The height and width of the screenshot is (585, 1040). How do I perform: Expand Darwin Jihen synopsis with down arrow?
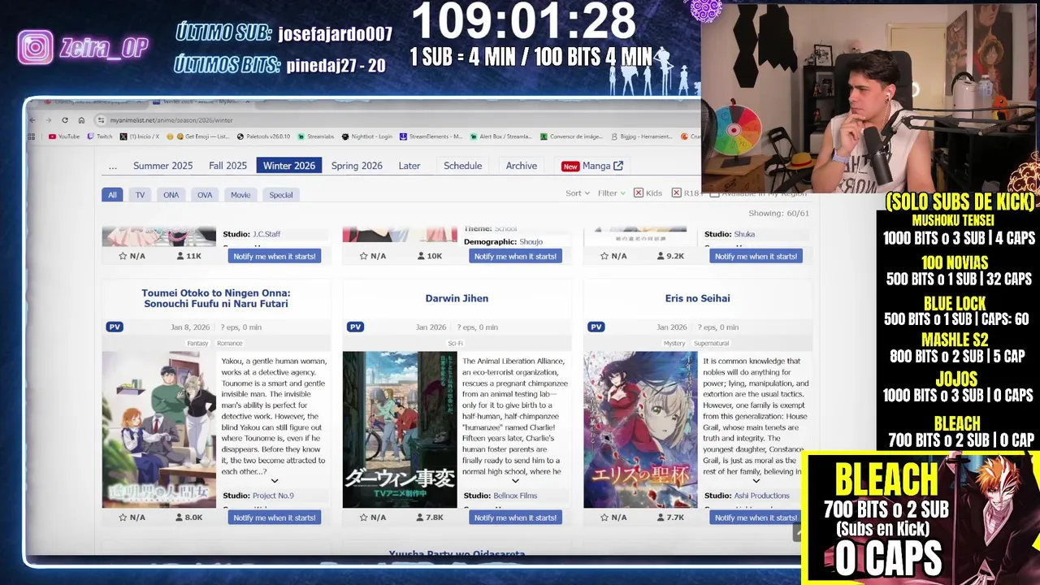point(515,481)
